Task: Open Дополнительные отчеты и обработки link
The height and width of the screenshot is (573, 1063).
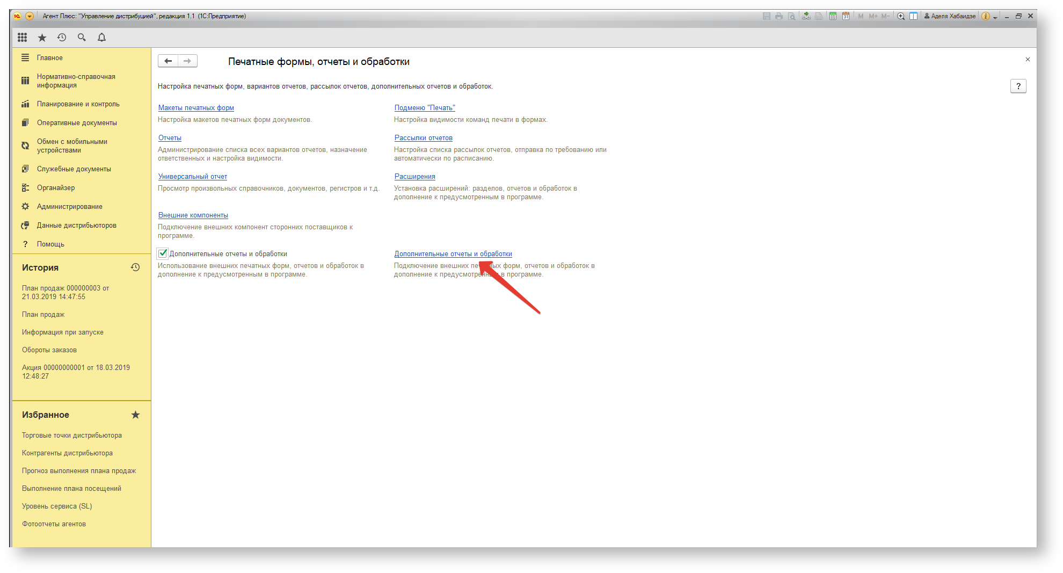Action: (x=453, y=254)
